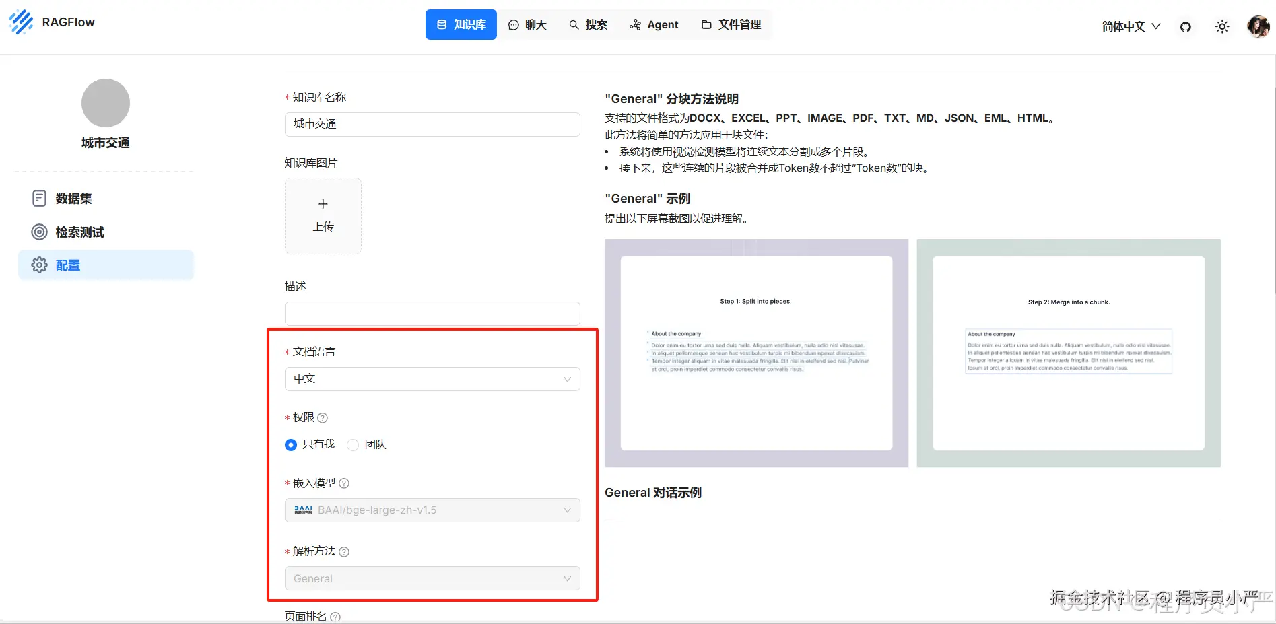Viewport: 1276px width, 624px height.
Task: Click the 嵌入模型 help question mark
Action: click(x=344, y=483)
